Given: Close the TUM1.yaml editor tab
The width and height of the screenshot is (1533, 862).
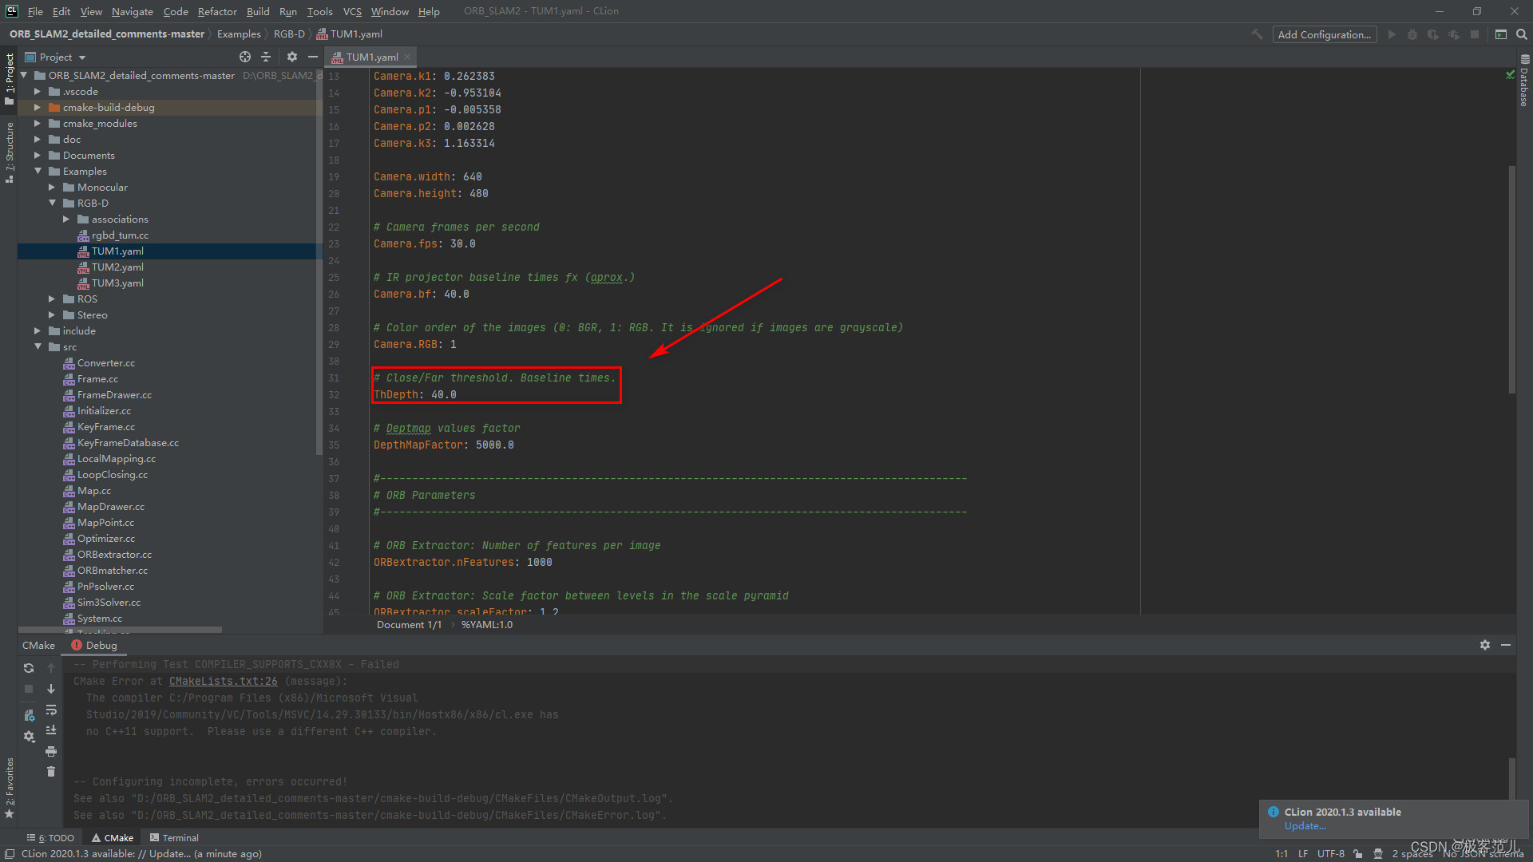Looking at the screenshot, I should [407, 57].
